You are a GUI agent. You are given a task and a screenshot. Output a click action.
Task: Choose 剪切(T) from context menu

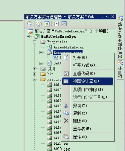(88, 106)
